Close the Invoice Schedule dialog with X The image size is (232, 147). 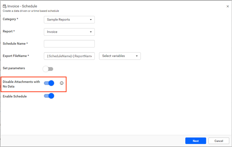[228, 6]
